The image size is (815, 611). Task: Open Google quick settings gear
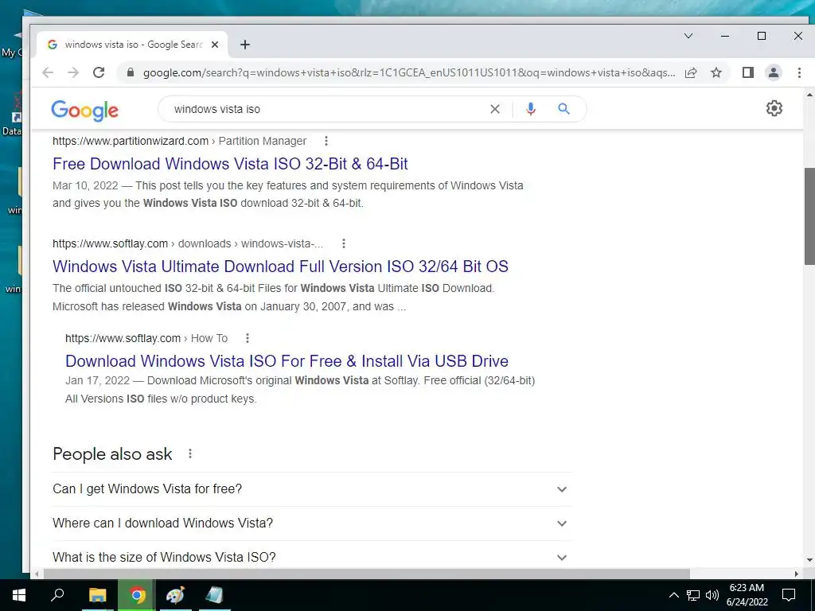(x=774, y=108)
